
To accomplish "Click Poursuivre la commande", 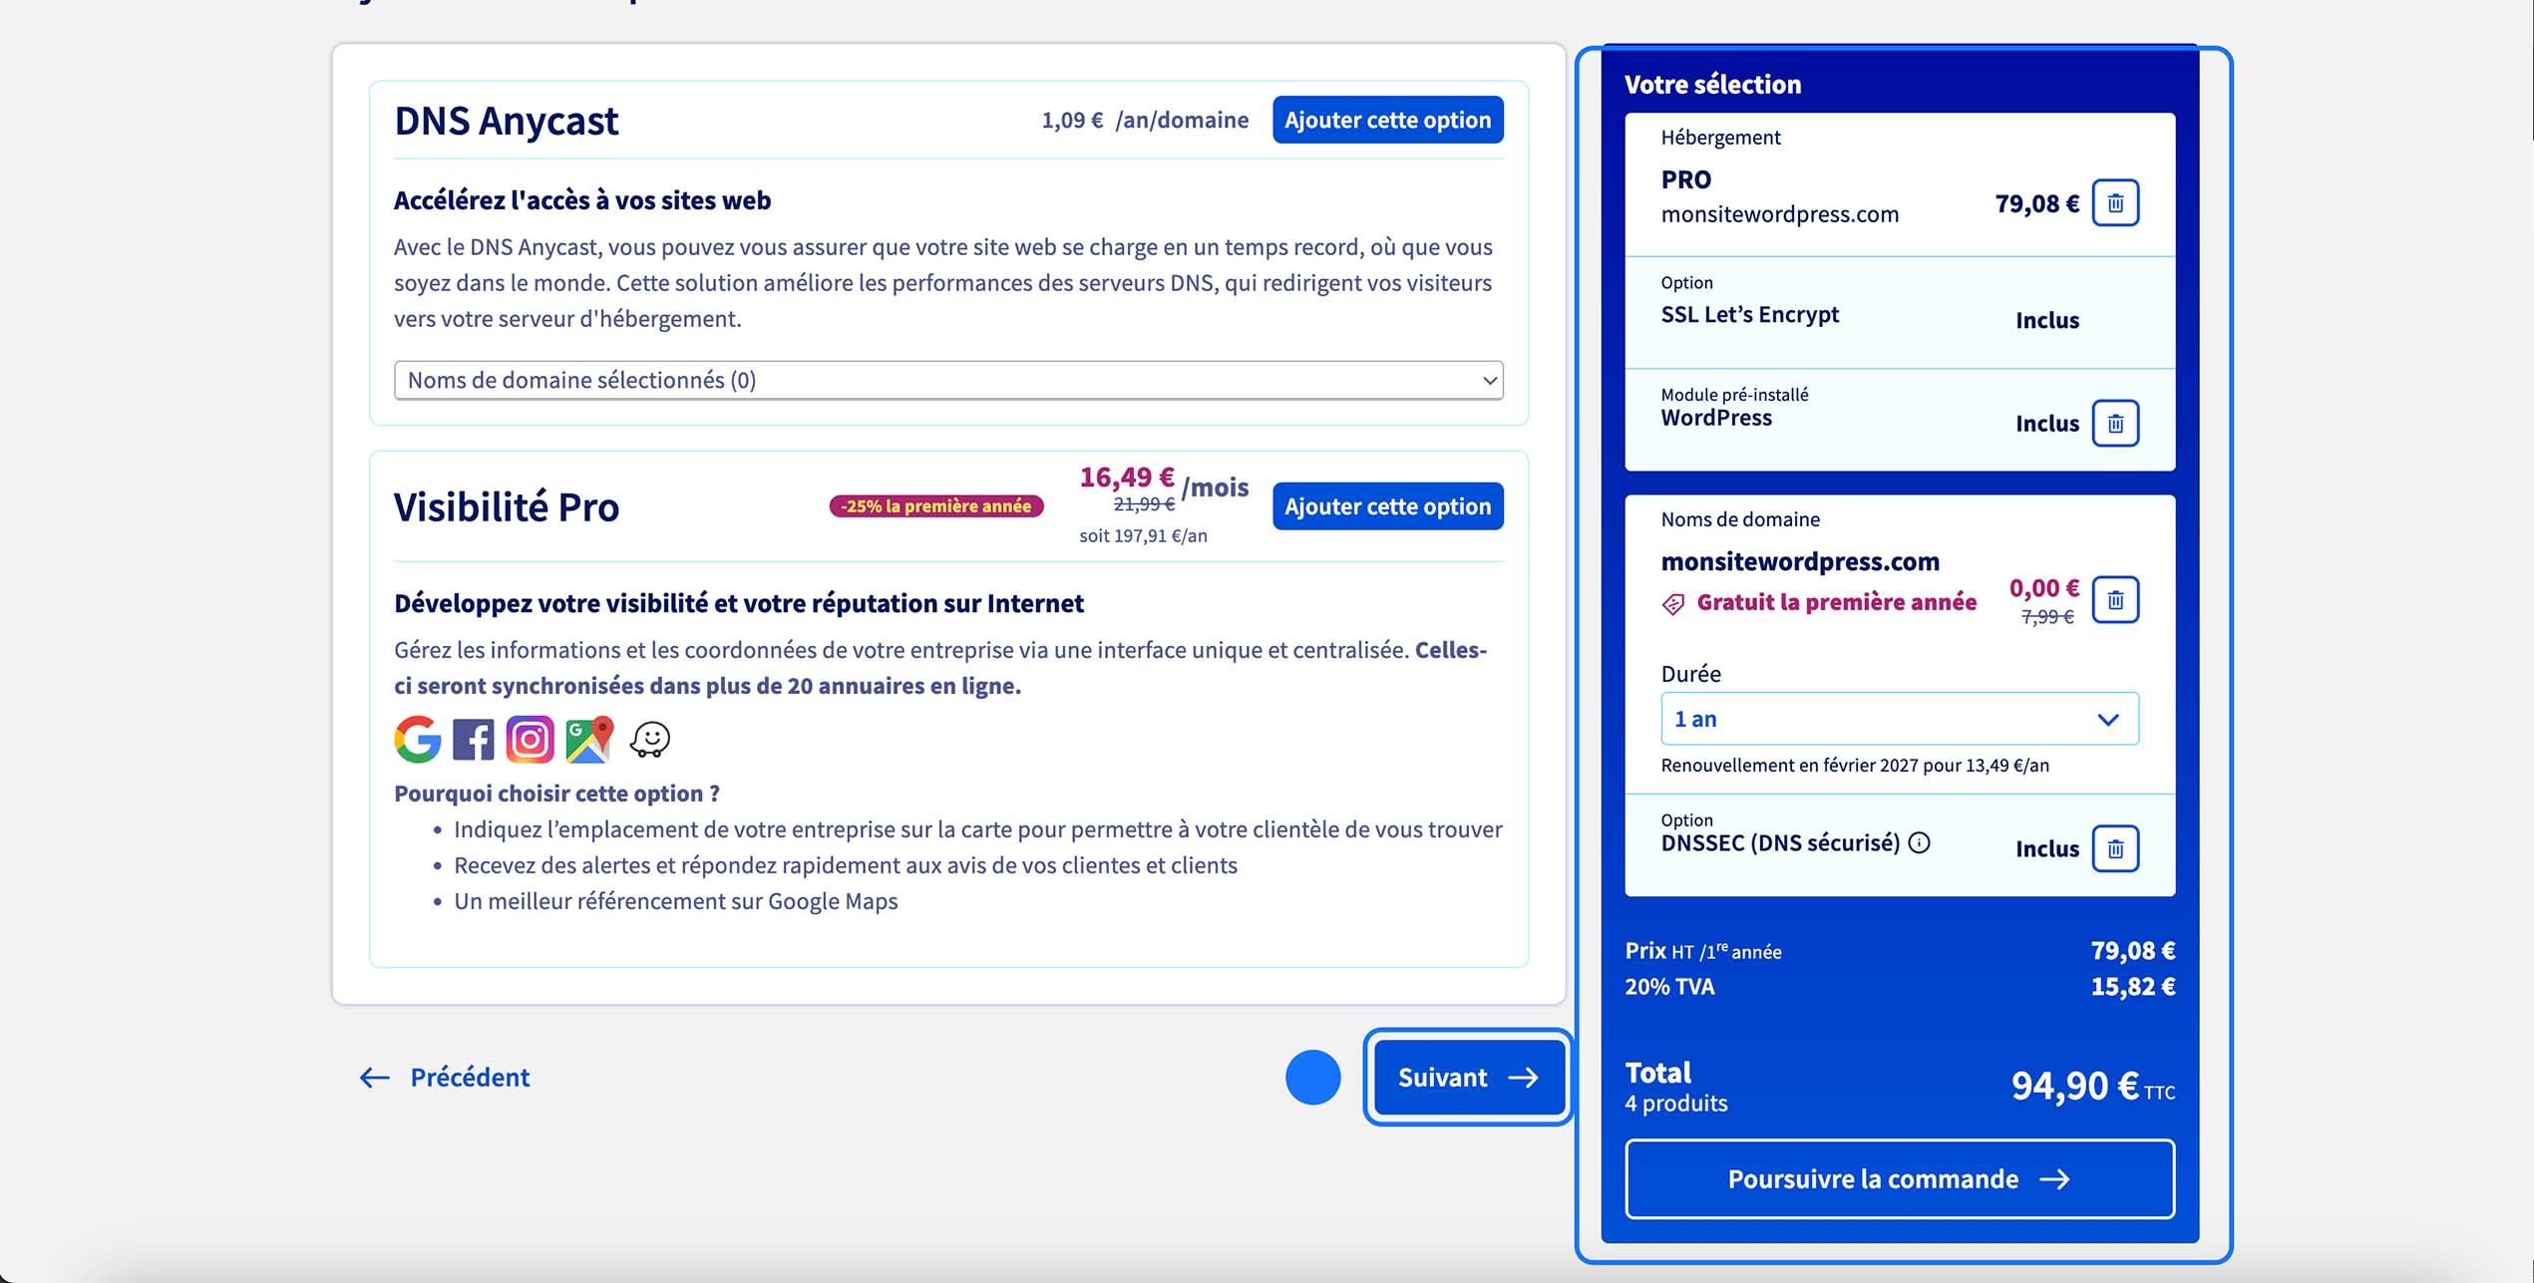I will point(1898,1179).
